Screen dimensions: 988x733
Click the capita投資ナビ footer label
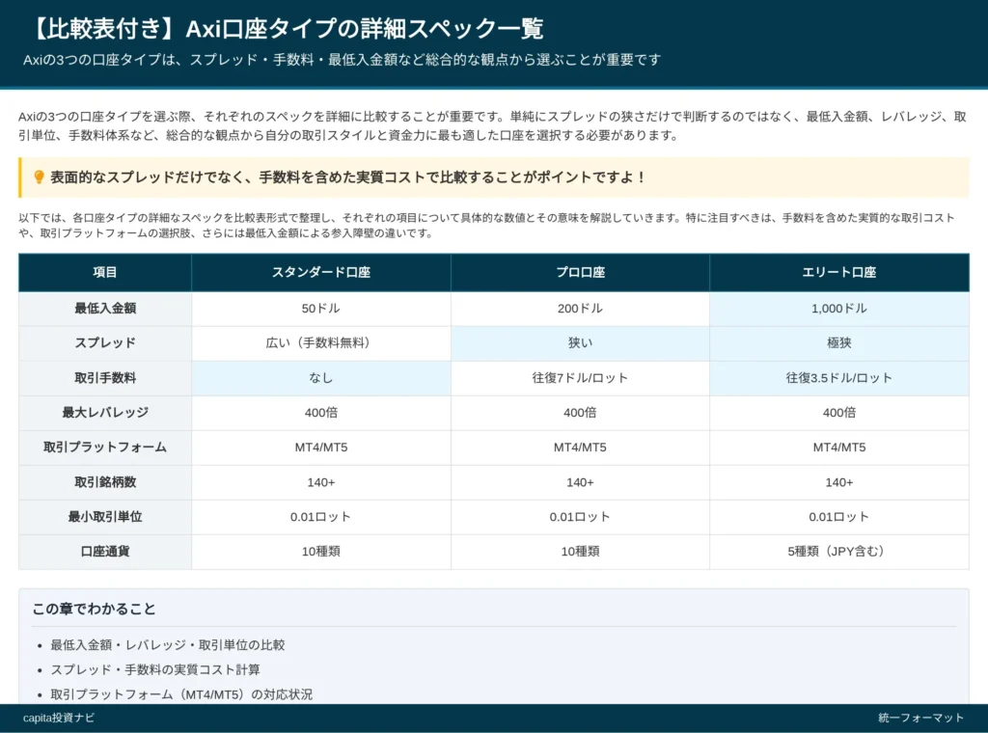click(59, 718)
